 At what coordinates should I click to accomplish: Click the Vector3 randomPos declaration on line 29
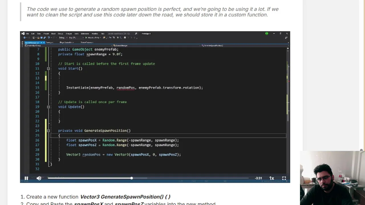pyautogui.click(x=83, y=155)
